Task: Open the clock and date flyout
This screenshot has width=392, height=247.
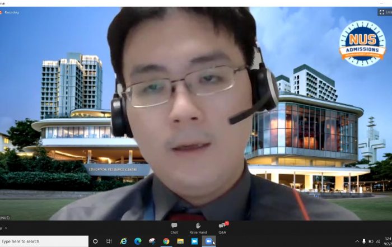Action: (x=388, y=241)
